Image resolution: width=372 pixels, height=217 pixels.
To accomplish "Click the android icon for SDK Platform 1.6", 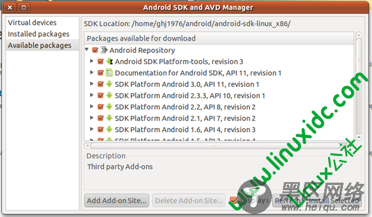I will 109,129.
